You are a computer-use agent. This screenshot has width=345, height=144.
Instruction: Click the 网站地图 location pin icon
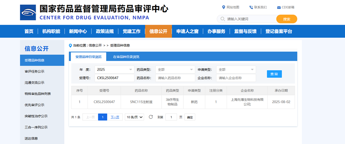(223, 7)
